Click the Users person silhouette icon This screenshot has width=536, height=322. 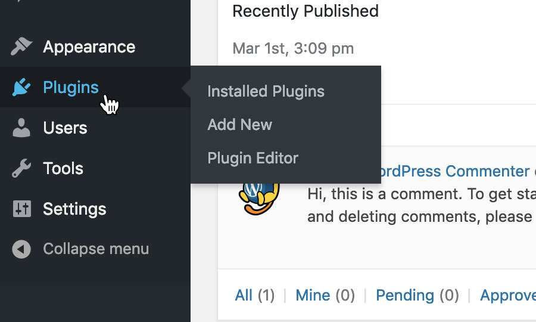click(21, 128)
